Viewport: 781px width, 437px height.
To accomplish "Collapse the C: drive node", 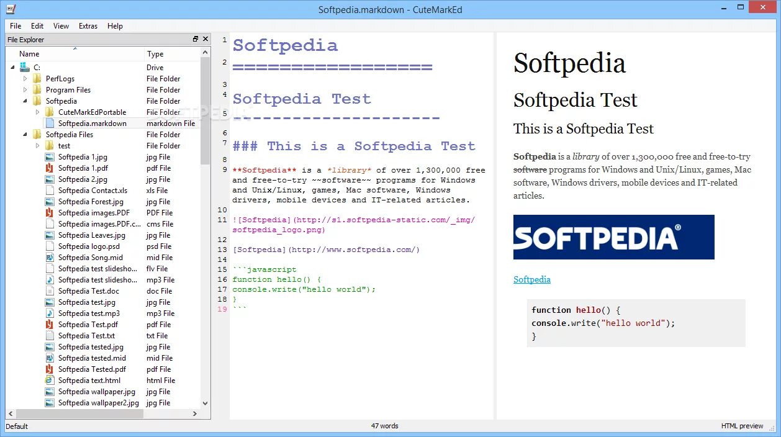I will point(13,67).
